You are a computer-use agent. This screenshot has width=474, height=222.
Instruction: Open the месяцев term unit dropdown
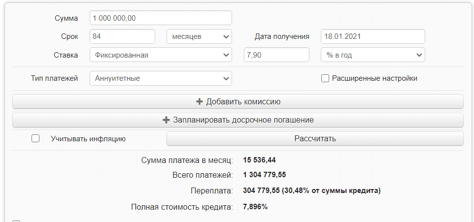[x=199, y=36]
